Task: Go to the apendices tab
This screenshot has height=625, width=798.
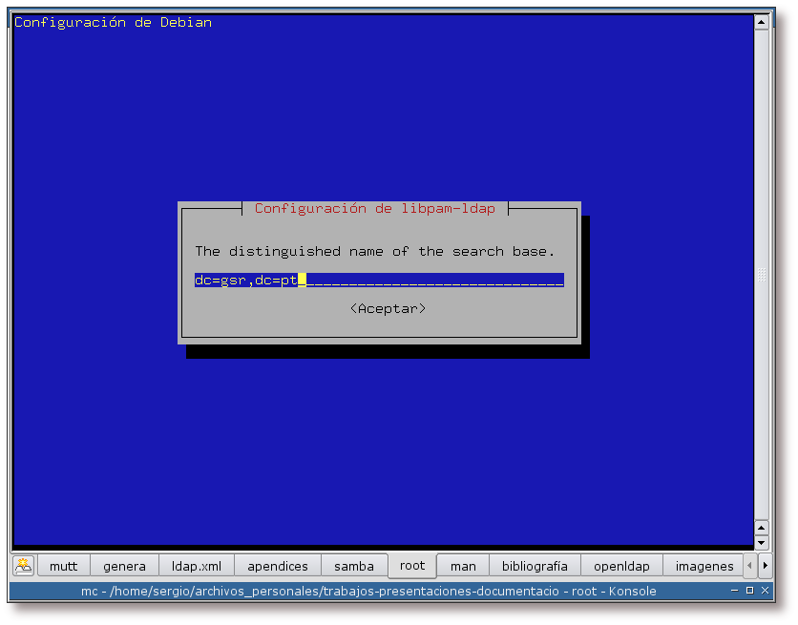Action: click(278, 566)
